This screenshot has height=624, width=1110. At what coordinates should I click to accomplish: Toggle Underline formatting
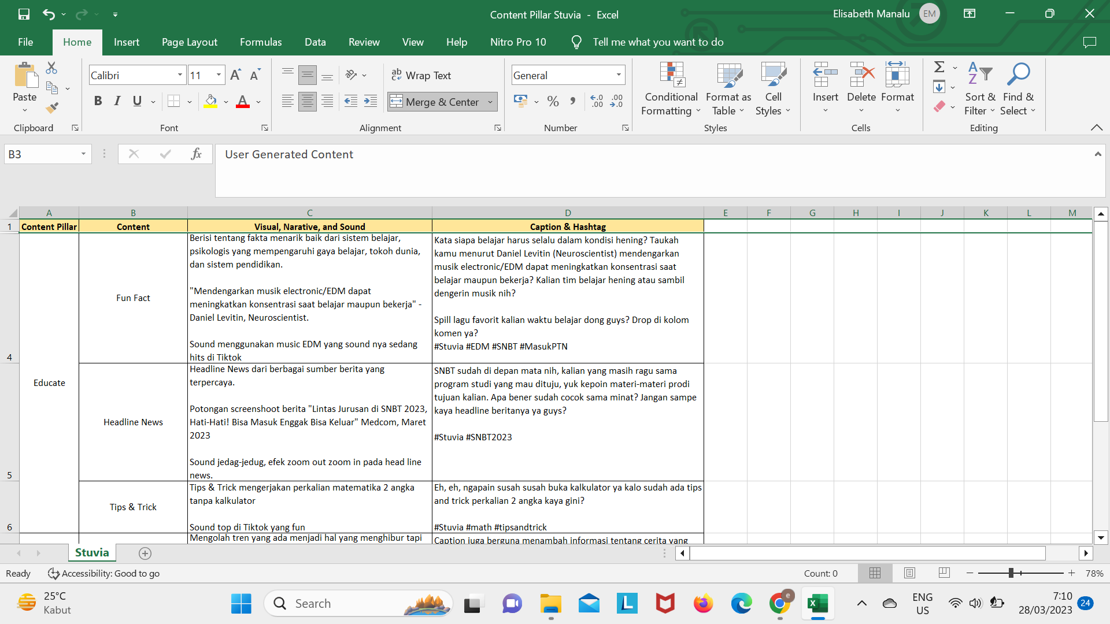point(137,101)
